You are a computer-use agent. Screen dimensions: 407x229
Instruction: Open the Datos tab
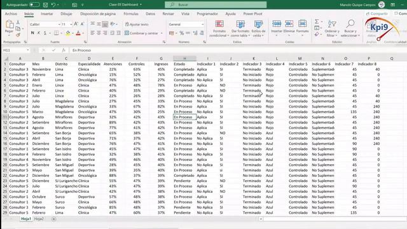[150, 14]
